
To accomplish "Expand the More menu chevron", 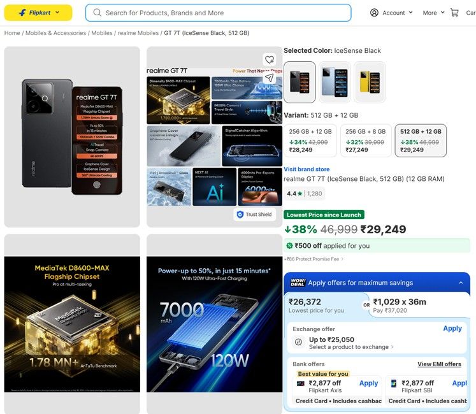I will [x=442, y=13].
